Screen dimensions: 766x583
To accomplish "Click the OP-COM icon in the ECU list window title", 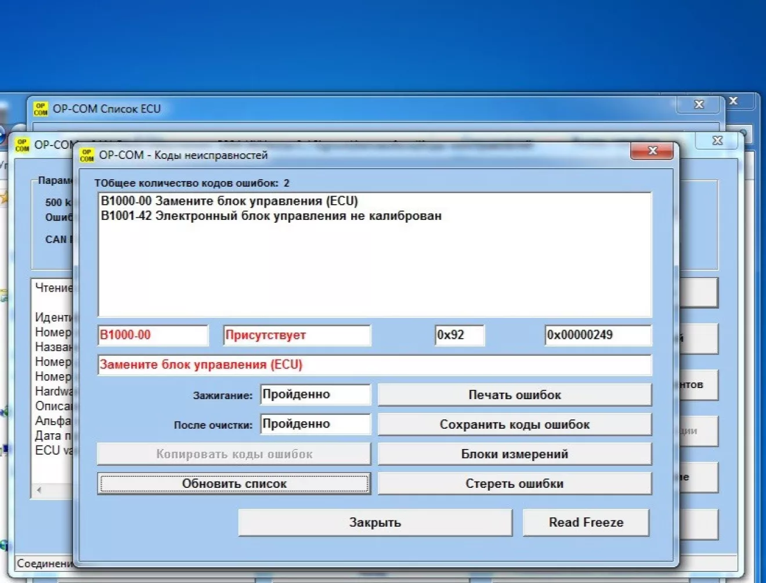I will [40, 108].
